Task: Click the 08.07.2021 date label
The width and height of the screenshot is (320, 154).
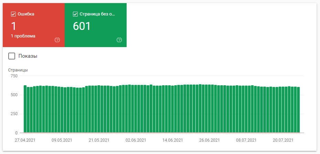Action: tap(246, 140)
